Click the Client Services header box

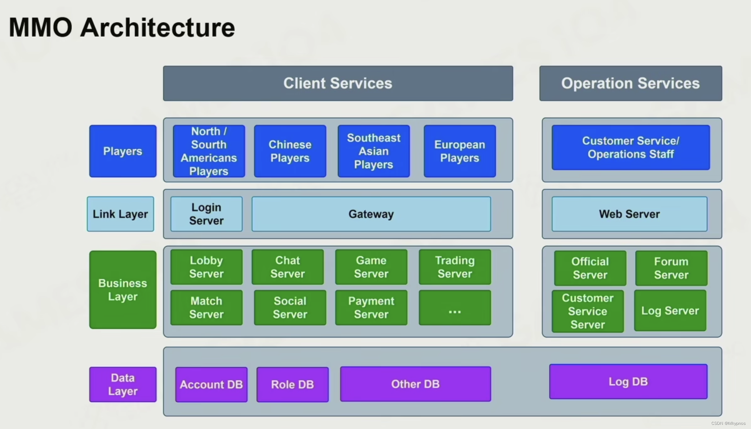(338, 83)
